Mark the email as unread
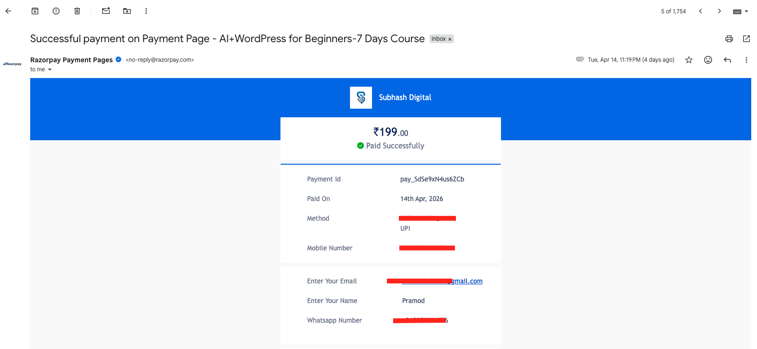 pyautogui.click(x=106, y=11)
